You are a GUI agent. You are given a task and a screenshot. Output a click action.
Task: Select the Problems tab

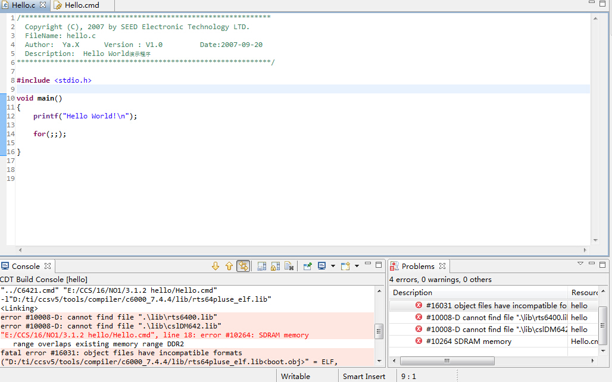pyautogui.click(x=417, y=267)
